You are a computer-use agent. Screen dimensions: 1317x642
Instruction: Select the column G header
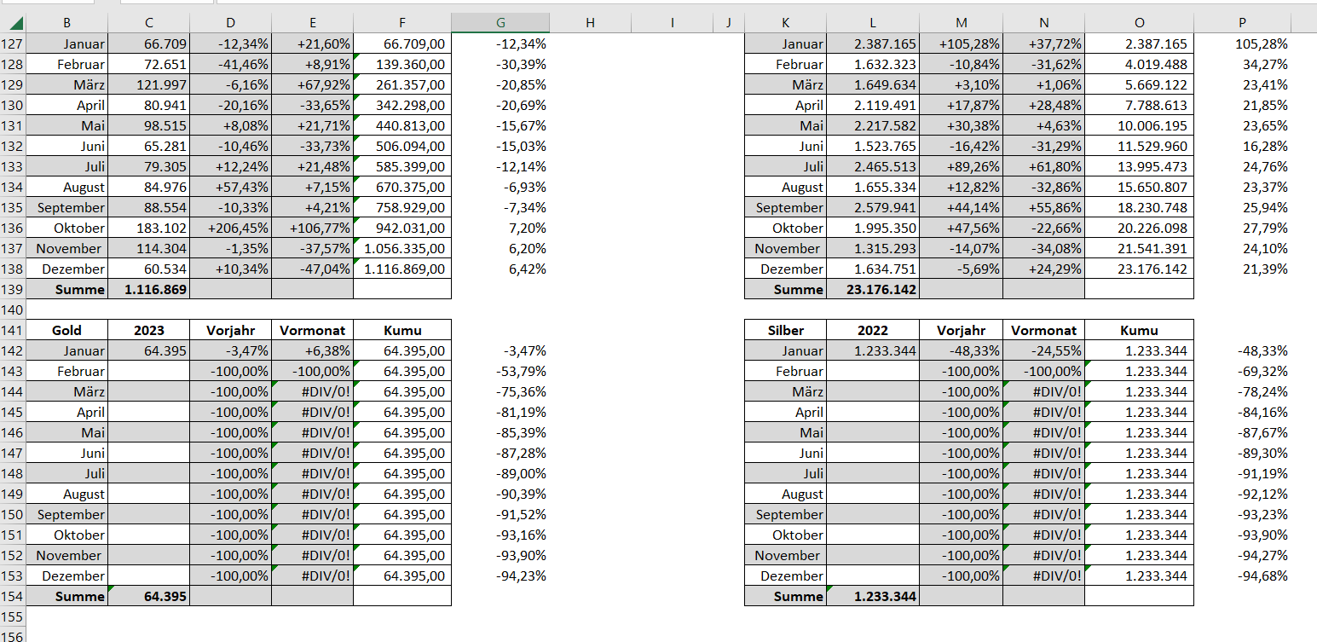(x=500, y=24)
